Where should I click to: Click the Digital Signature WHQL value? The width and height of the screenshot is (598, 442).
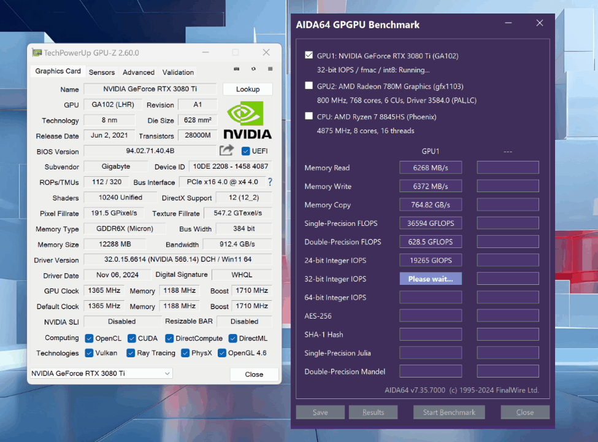[x=242, y=275]
